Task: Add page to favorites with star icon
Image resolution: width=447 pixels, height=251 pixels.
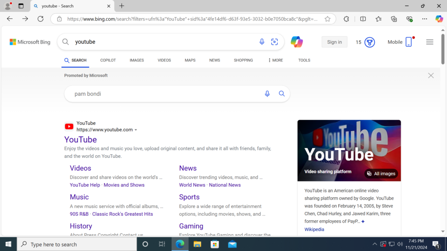Action: [327, 19]
